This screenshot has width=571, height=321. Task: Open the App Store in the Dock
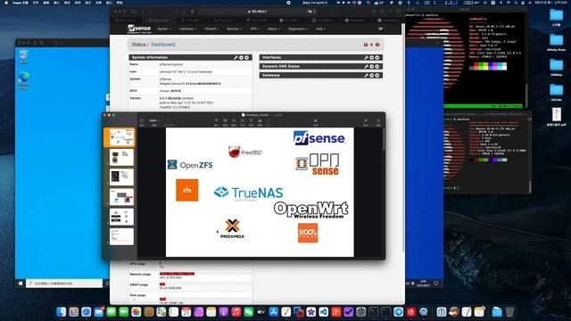[274, 312]
